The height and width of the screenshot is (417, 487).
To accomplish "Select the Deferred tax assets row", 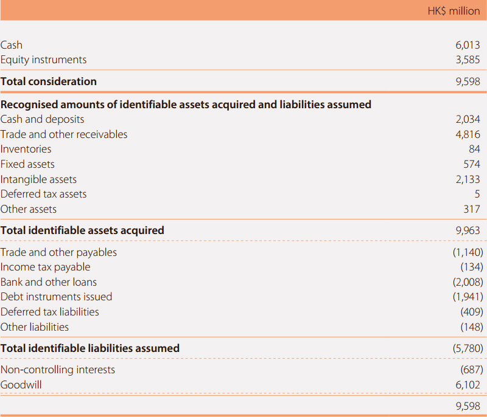I will point(243,194).
